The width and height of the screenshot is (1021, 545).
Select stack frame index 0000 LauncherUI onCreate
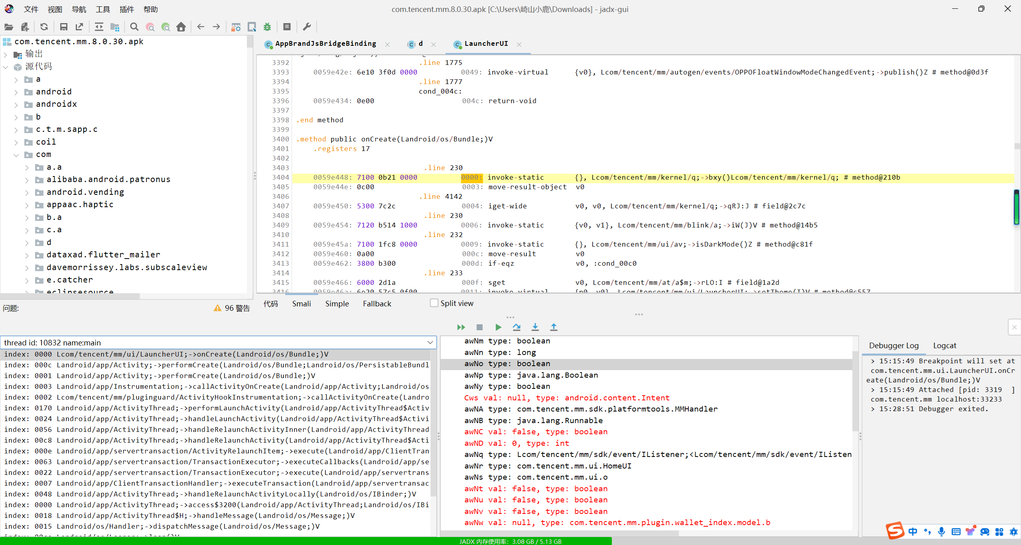(215, 354)
